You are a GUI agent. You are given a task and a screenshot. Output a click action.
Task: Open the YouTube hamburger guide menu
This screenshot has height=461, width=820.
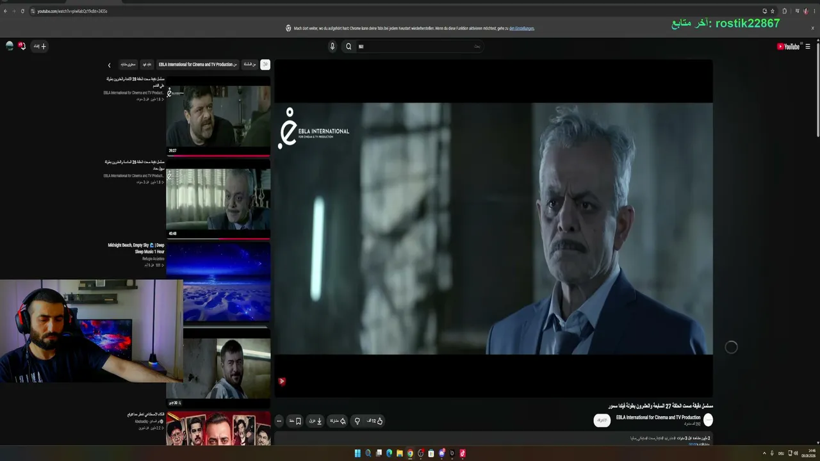[808, 46]
